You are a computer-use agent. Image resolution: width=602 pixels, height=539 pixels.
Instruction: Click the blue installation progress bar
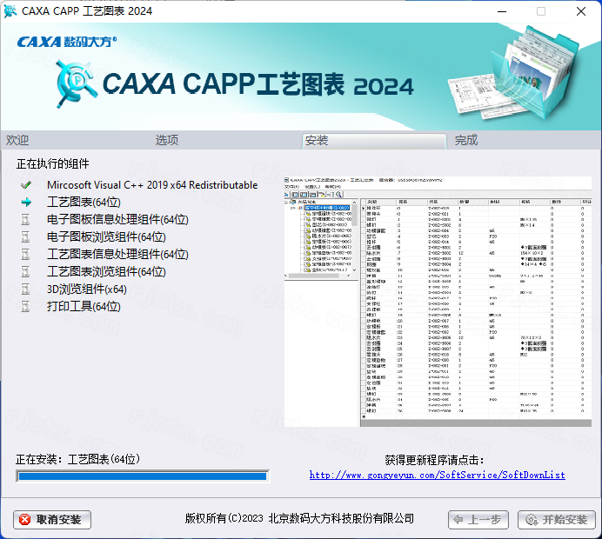coord(142,476)
